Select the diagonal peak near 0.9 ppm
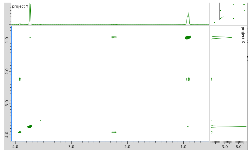This screenshot has height=153, width=251. pos(188,37)
